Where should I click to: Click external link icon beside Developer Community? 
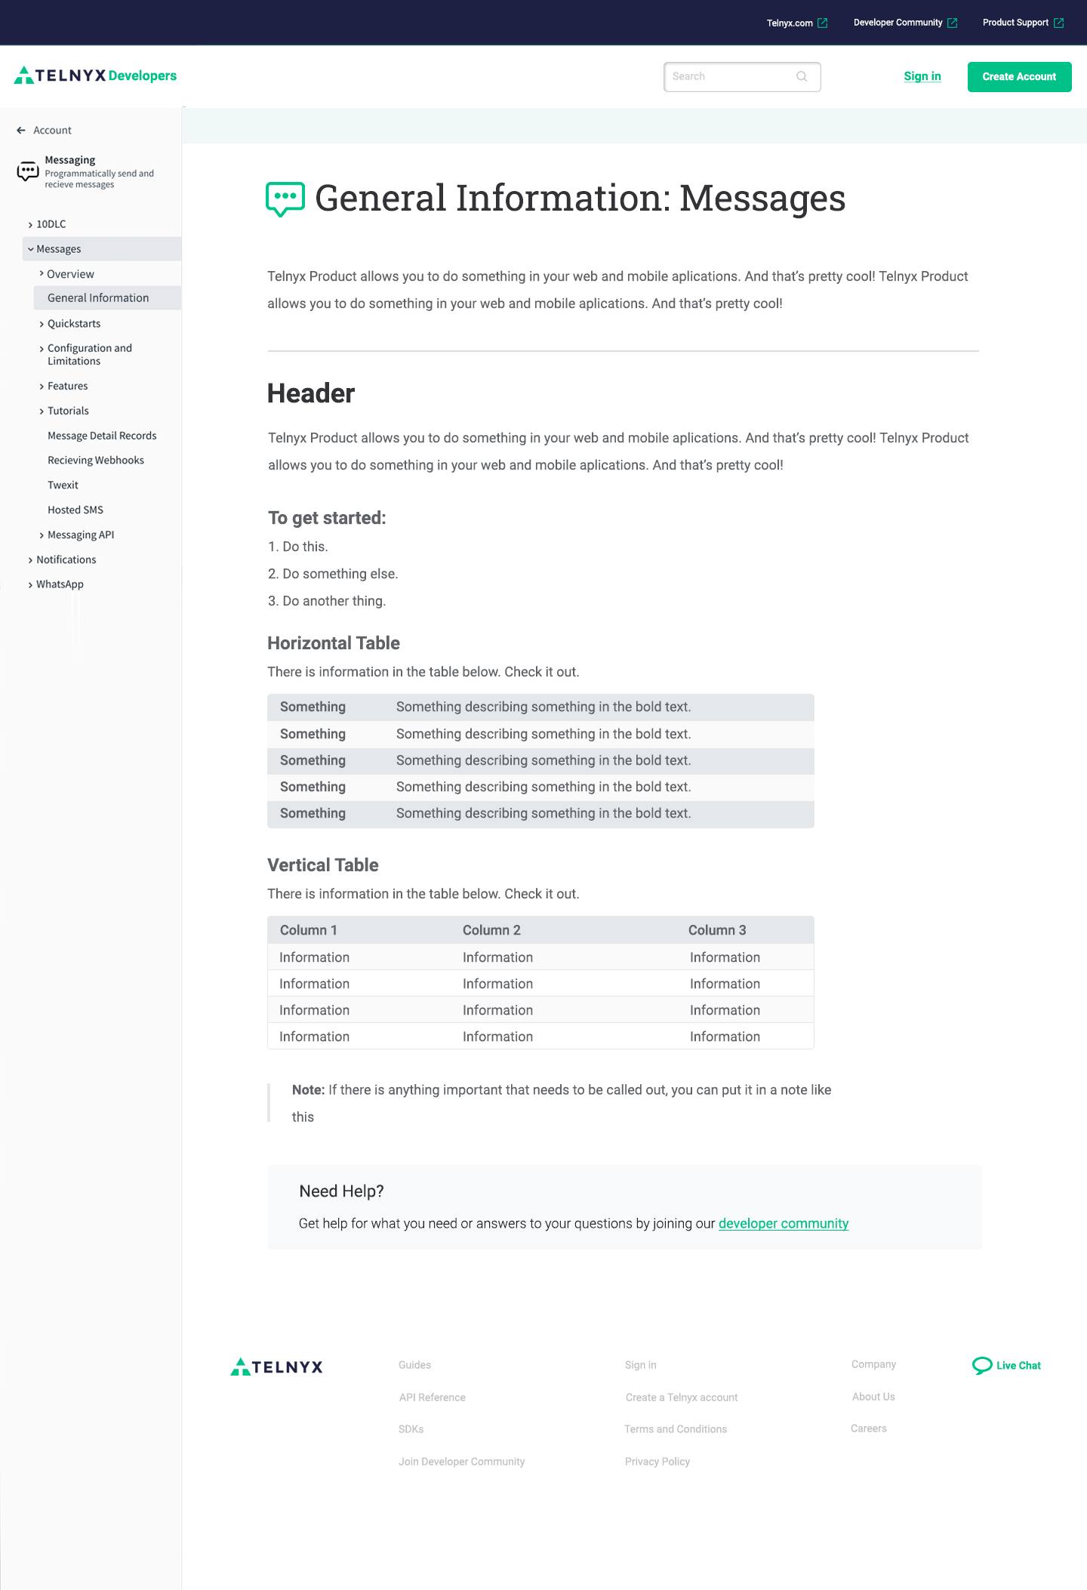[x=953, y=23]
